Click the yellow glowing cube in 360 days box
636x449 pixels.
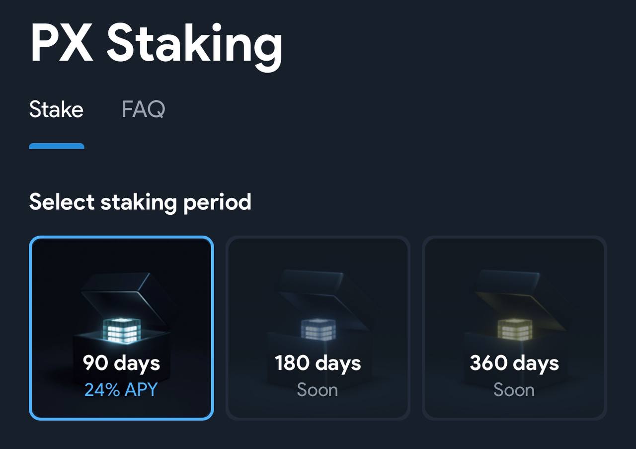(515, 329)
